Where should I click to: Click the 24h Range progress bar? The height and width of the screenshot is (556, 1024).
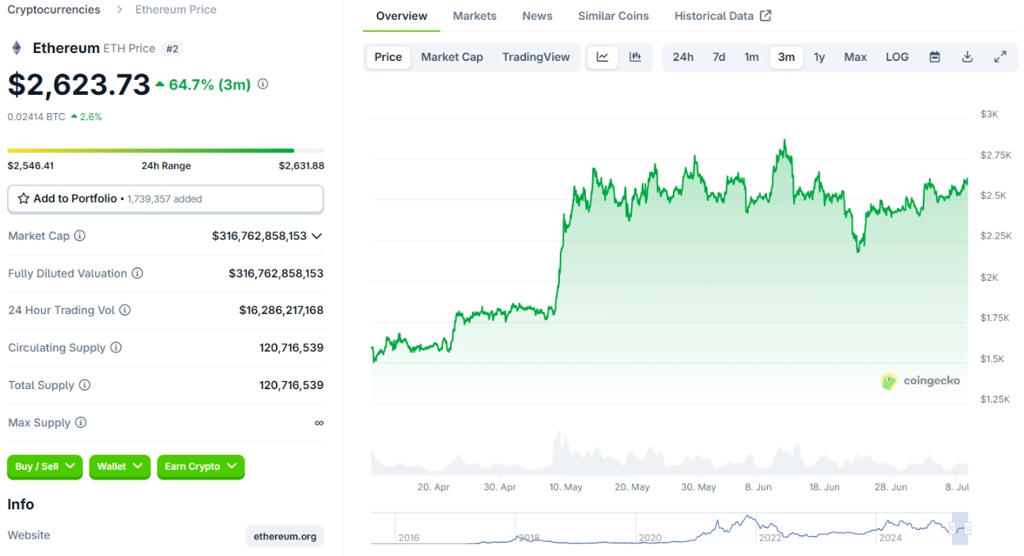coord(165,150)
